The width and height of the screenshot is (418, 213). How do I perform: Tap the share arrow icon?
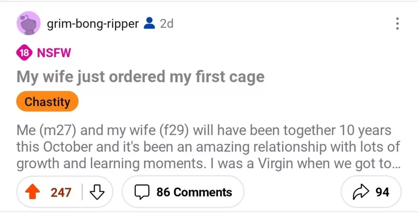(360, 192)
